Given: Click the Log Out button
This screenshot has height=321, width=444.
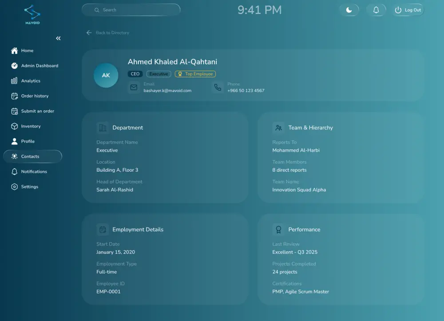Looking at the screenshot, I should click(407, 10).
